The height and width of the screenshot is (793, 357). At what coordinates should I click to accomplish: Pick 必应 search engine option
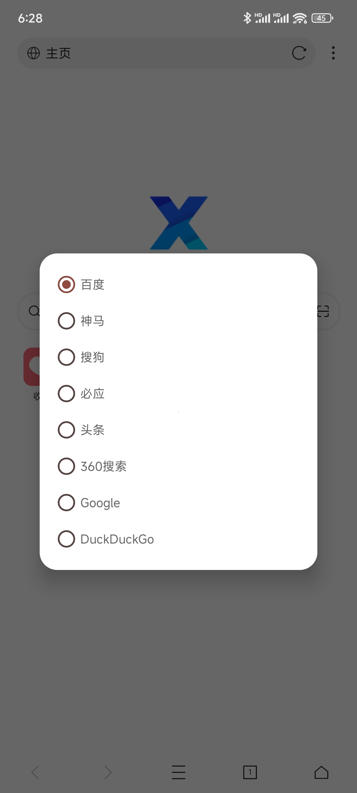click(x=66, y=394)
